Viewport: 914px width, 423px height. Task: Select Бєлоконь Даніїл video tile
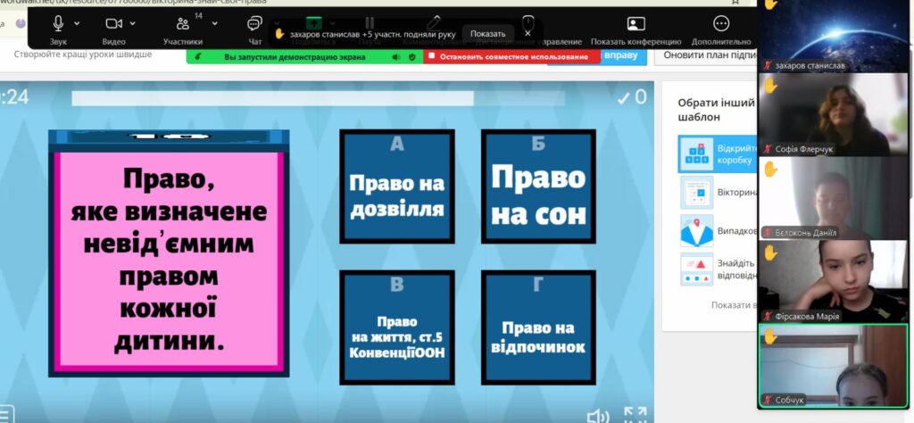click(x=835, y=199)
